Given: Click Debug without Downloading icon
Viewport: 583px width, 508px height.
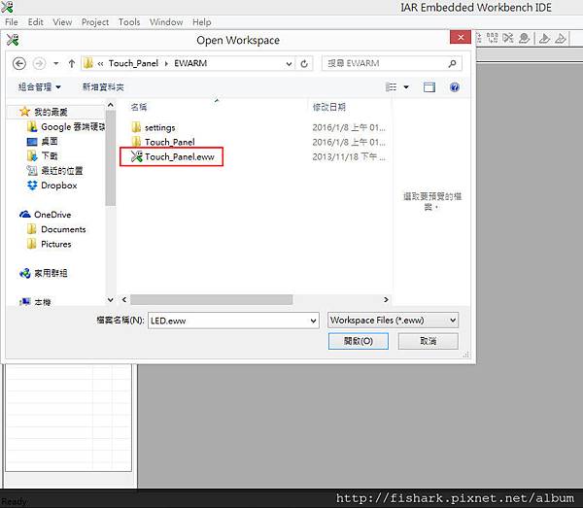Looking at the screenshot, I should 561,38.
